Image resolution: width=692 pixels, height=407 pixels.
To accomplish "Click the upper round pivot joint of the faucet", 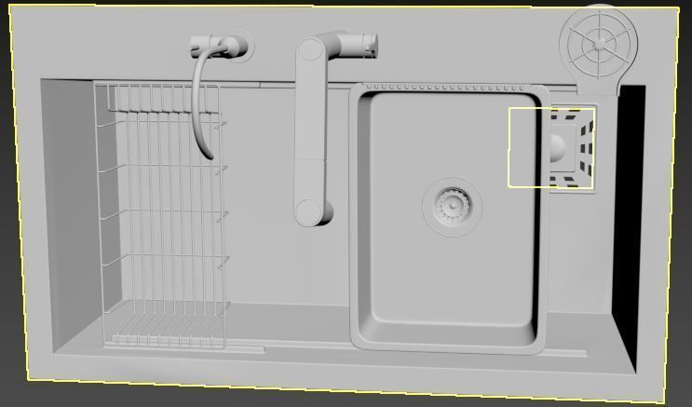I will point(311,49).
